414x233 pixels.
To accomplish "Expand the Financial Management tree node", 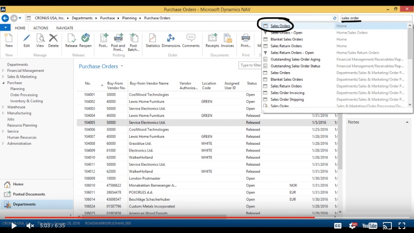I will [3, 71].
